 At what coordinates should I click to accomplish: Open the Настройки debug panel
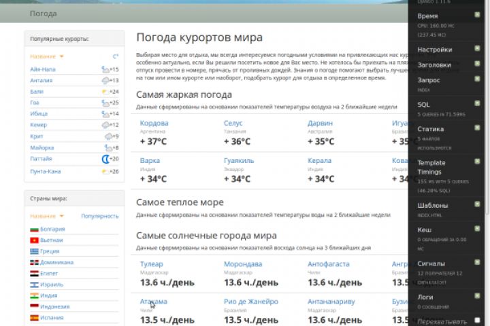pyautogui.click(x=435, y=50)
